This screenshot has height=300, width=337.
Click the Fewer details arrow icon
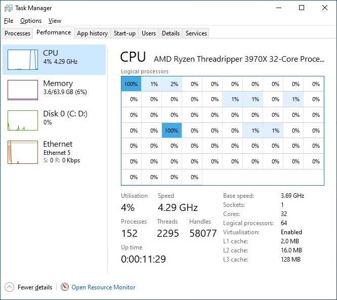click(10, 287)
